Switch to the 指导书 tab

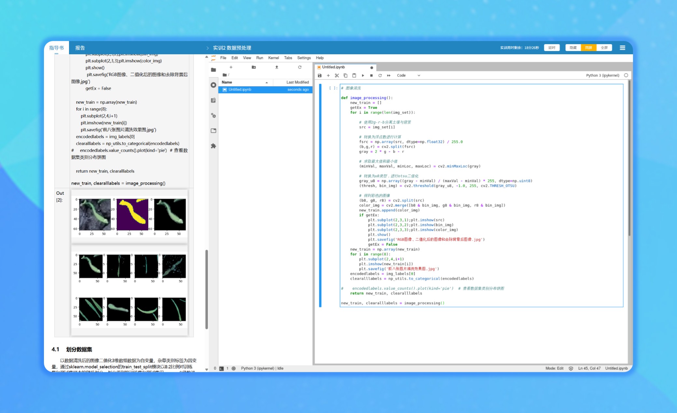click(56, 48)
